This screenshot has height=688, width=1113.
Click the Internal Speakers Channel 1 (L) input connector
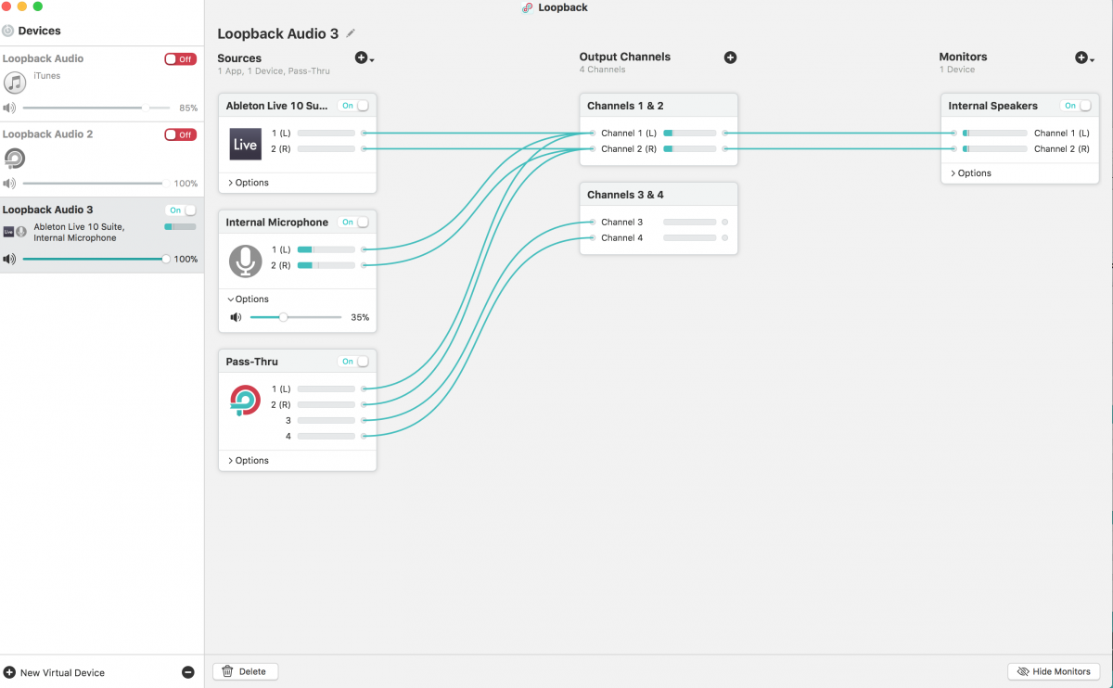(954, 134)
